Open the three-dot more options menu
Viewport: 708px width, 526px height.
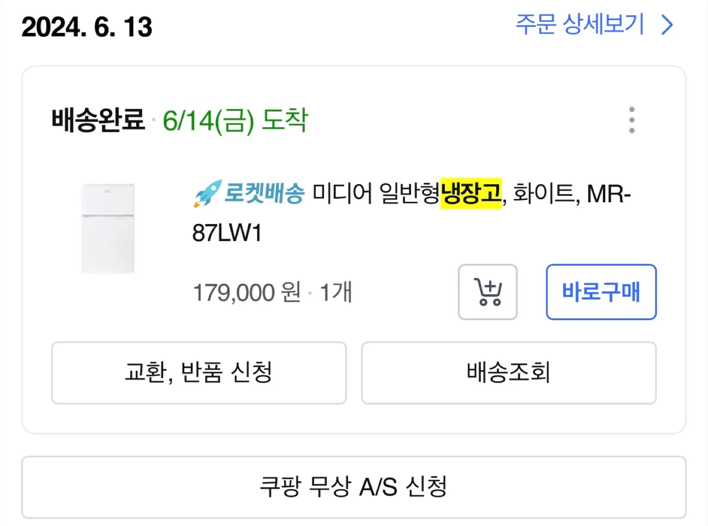632,120
